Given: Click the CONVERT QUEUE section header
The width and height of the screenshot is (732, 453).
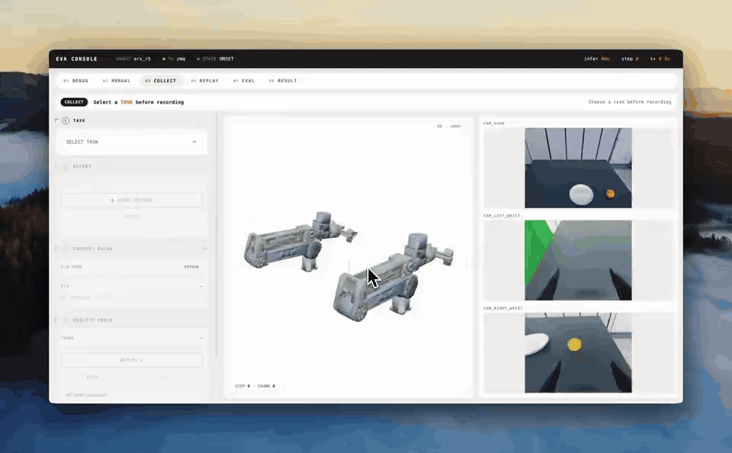Looking at the screenshot, I should pyautogui.click(x=93, y=249).
